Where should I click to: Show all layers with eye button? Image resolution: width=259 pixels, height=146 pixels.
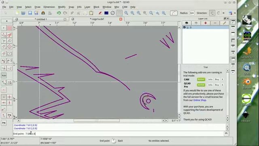(187, 23)
